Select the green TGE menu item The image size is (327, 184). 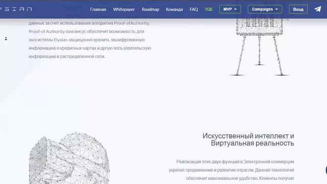click(x=208, y=9)
